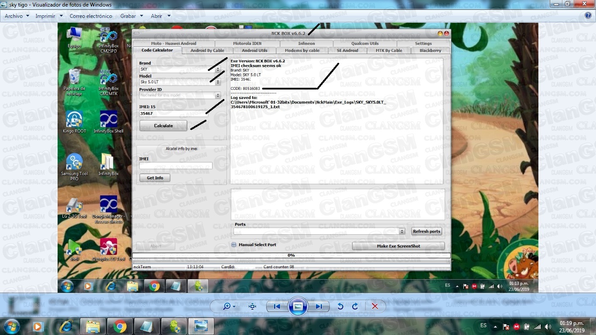Open the Grabar menu
The image size is (596, 335).
coord(132,16)
